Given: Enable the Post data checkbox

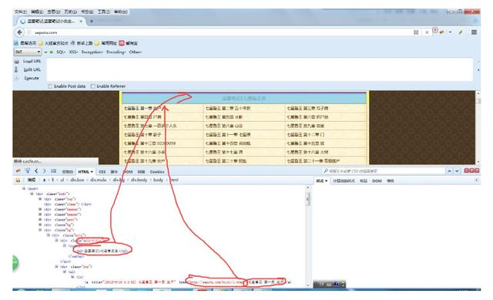Looking at the screenshot, I should (x=50, y=86).
